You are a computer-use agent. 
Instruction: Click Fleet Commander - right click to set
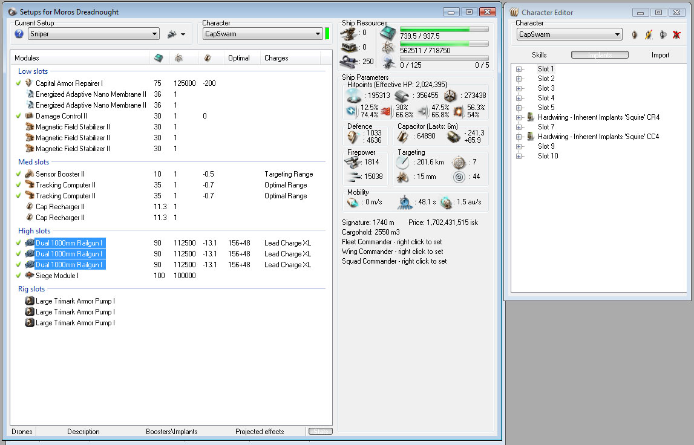tap(391, 242)
